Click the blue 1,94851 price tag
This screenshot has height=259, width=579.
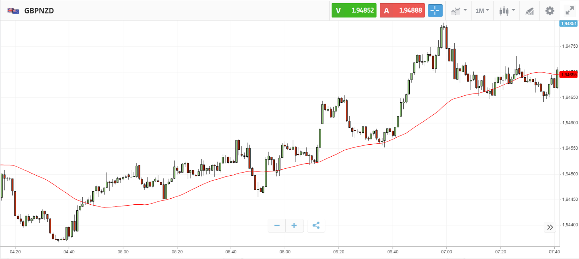[x=568, y=24]
